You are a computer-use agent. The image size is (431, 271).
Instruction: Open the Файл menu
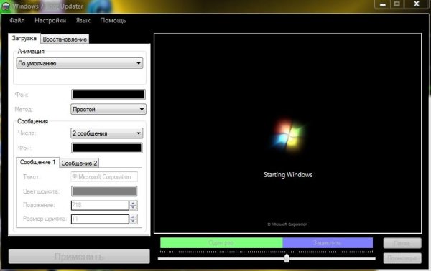point(17,21)
